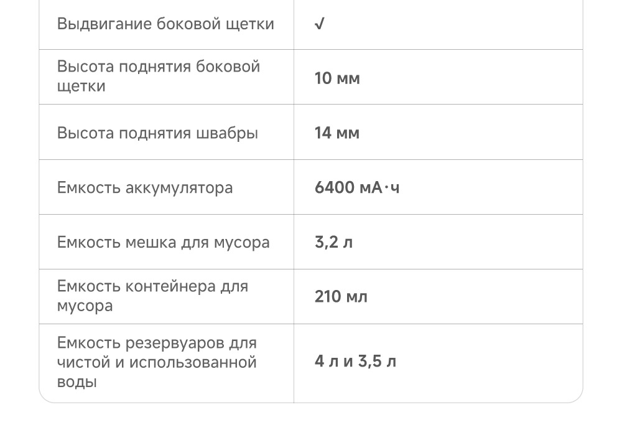Select the "210 мл" container value
This screenshot has width=622, height=435.
[341, 297]
